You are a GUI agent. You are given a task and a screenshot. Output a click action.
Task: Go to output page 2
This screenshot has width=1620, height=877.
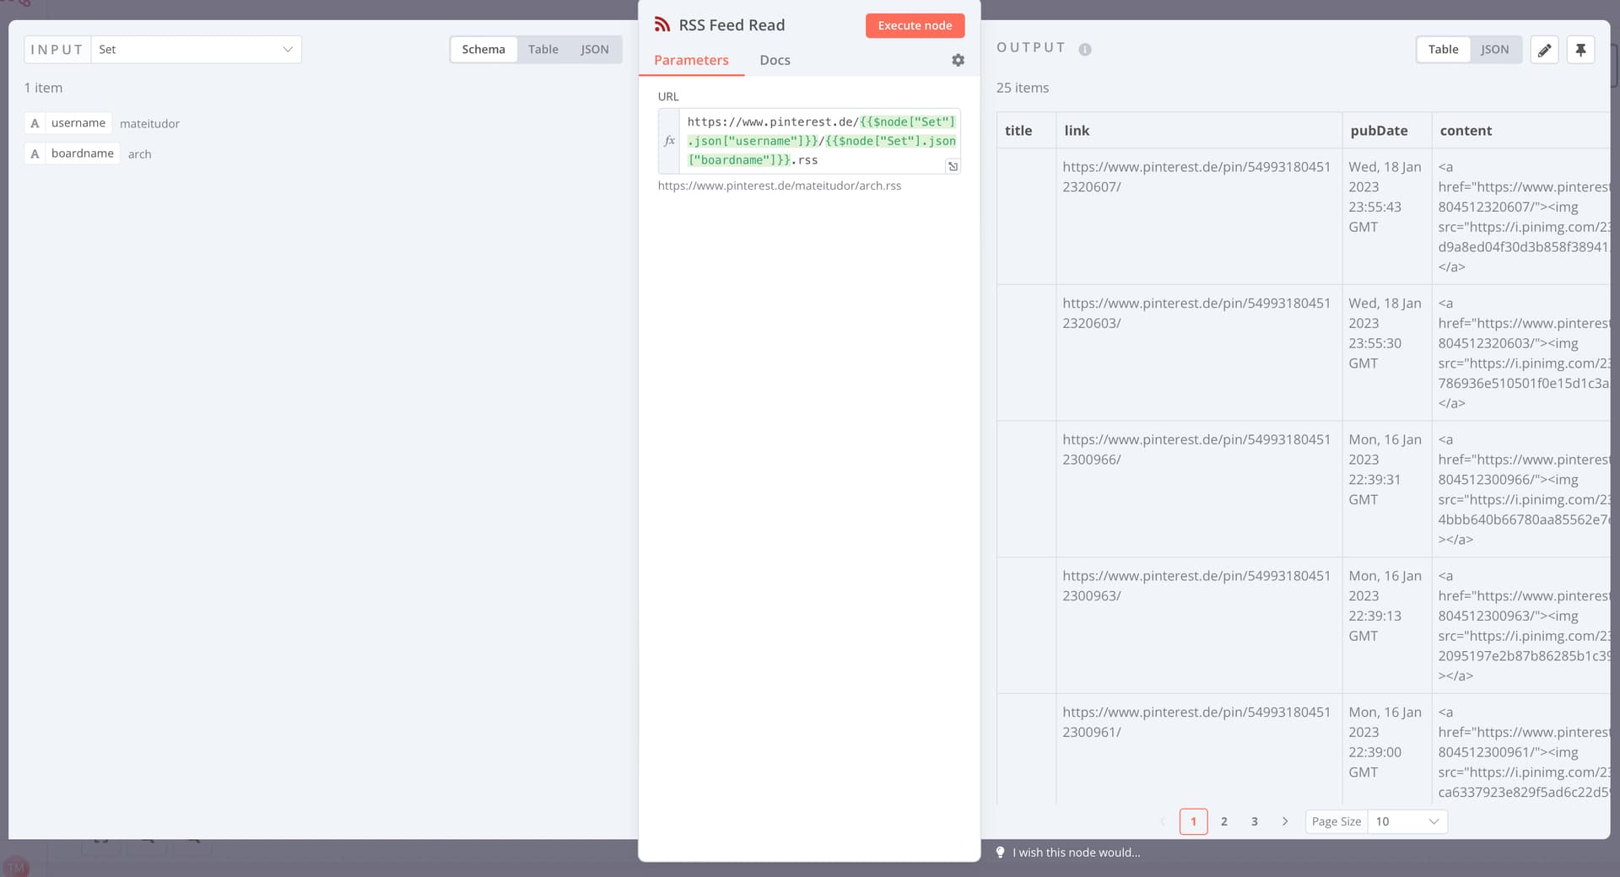tap(1223, 821)
